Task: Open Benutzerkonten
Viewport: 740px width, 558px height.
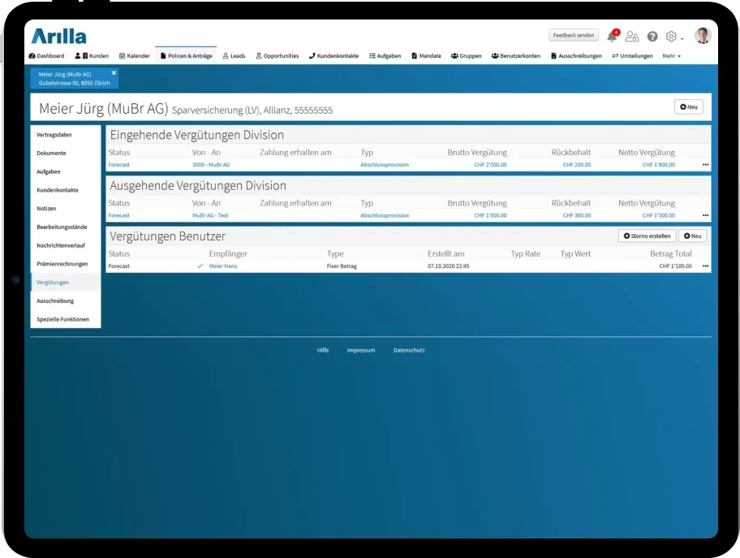Action: click(x=516, y=56)
